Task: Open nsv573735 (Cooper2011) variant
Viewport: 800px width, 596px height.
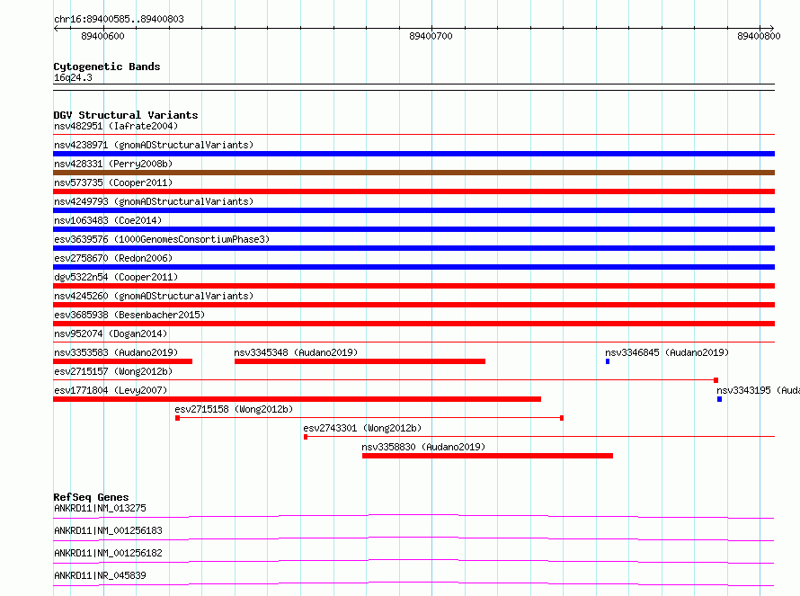Action: coord(113,182)
